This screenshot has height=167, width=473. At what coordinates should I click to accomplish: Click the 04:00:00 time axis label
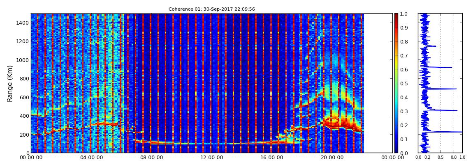(91, 158)
